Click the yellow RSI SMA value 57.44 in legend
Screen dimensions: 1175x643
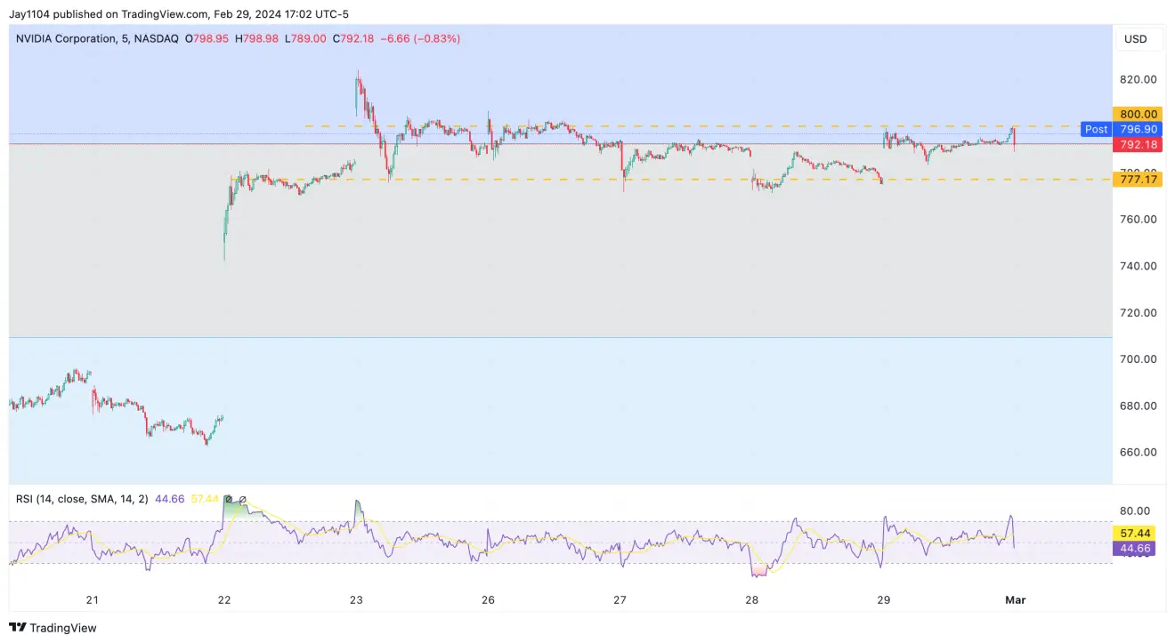click(205, 499)
